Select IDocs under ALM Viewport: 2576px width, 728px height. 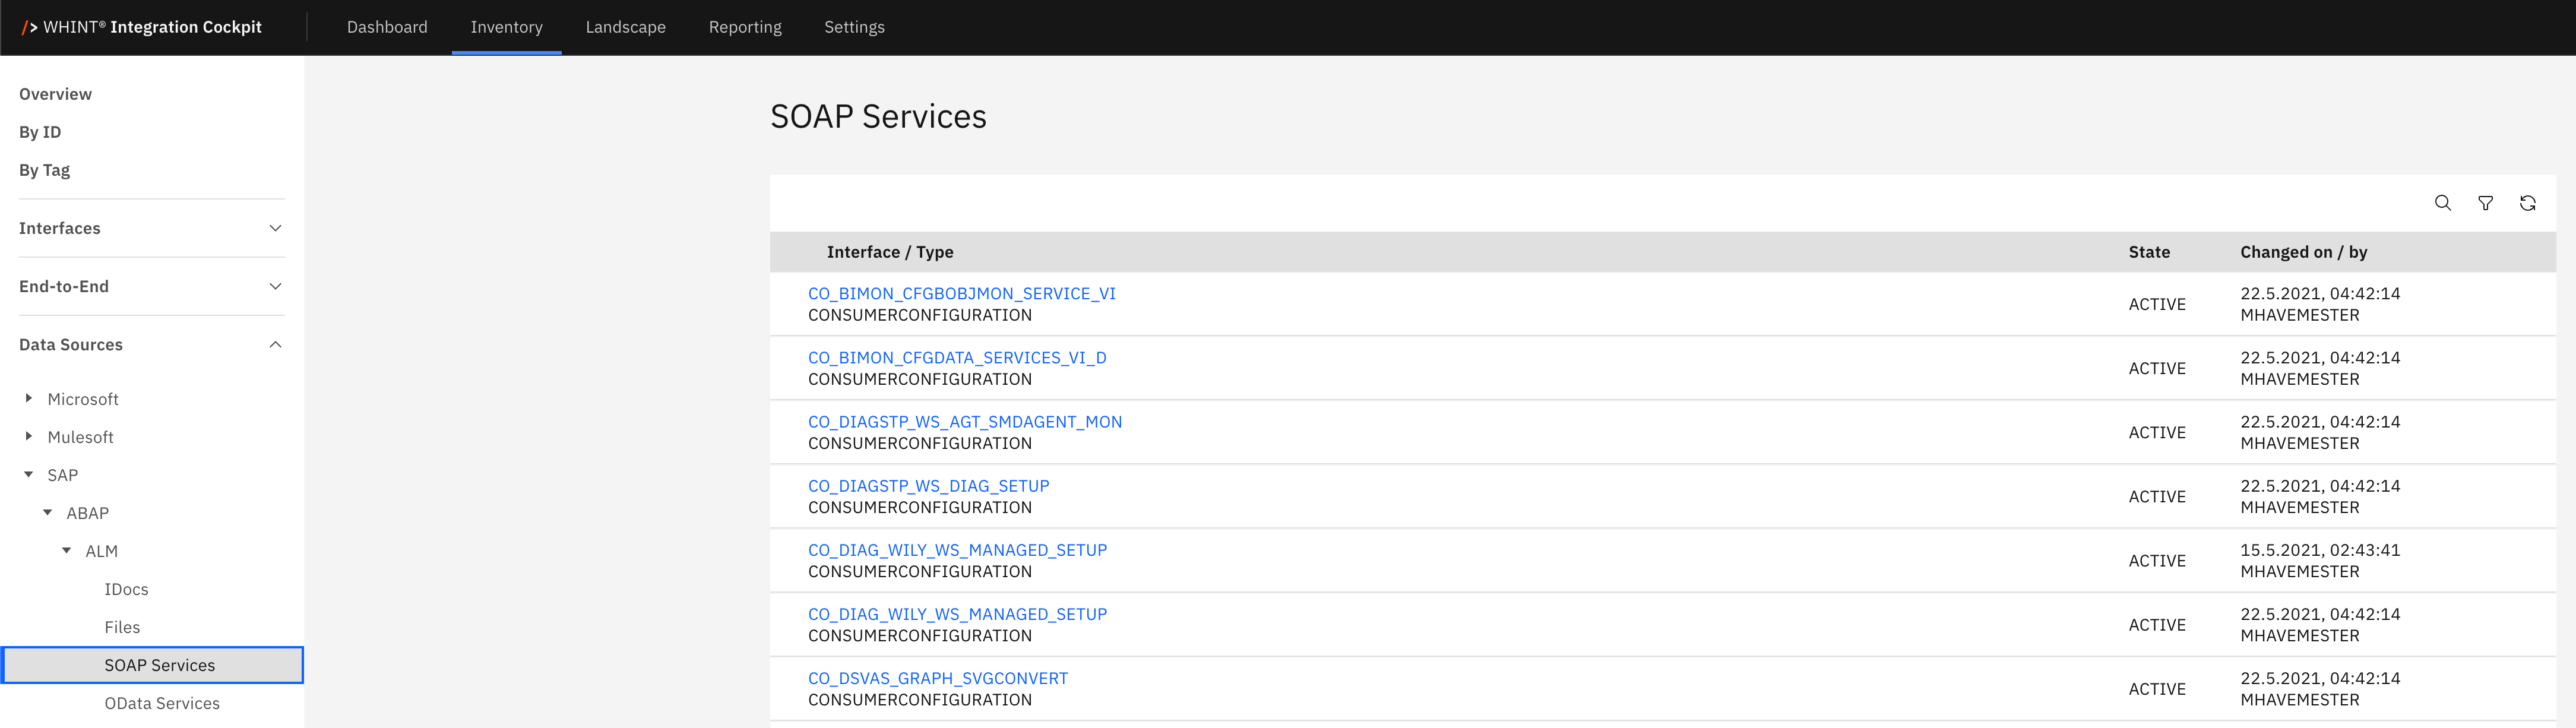tap(126, 589)
